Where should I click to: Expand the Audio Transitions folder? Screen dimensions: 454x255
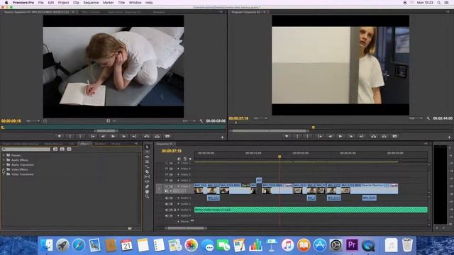pos(4,165)
